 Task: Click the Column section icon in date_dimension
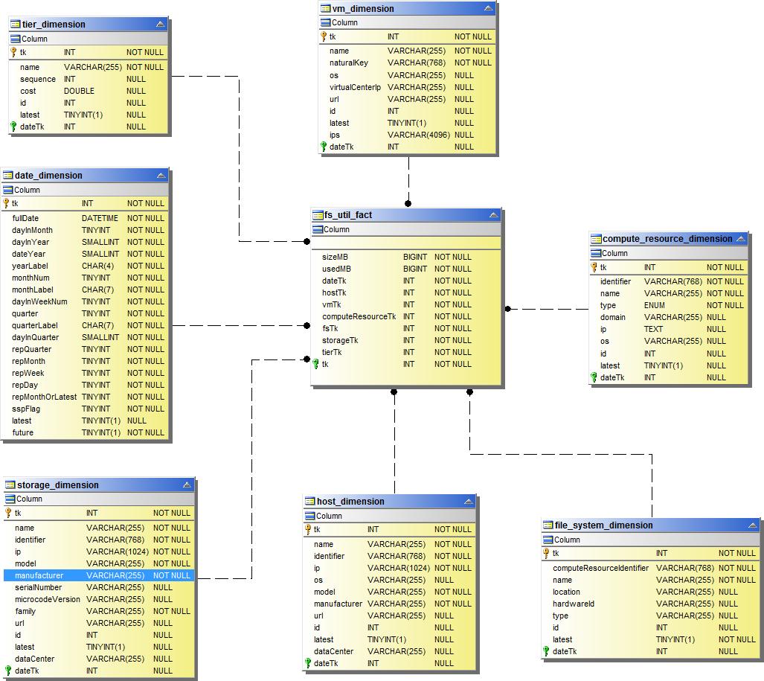(x=9, y=190)
